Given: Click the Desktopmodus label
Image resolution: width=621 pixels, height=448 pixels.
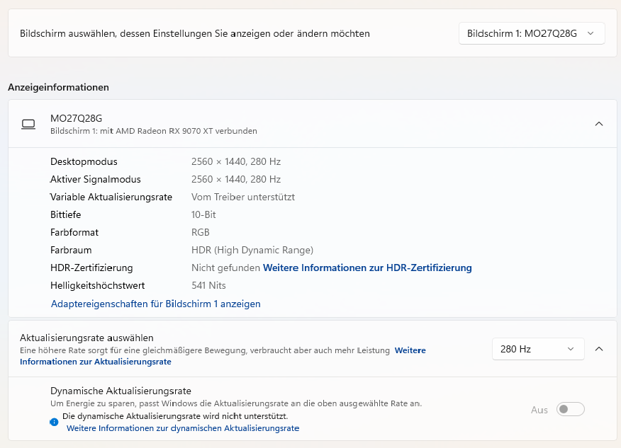Looking at the screenshot, I should click(84, 162).
